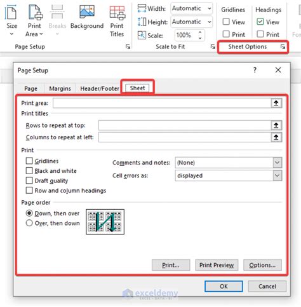Click the Scale icon in Scale to Fit

click(142, 35)
